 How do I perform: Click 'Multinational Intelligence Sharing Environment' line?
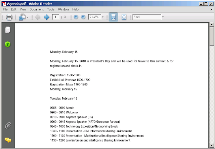pos(97,136)
